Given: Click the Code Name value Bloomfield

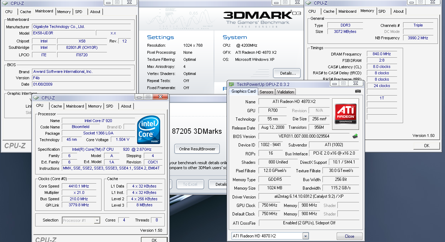Looking at the screenshot, I should [x=81, y=127].
